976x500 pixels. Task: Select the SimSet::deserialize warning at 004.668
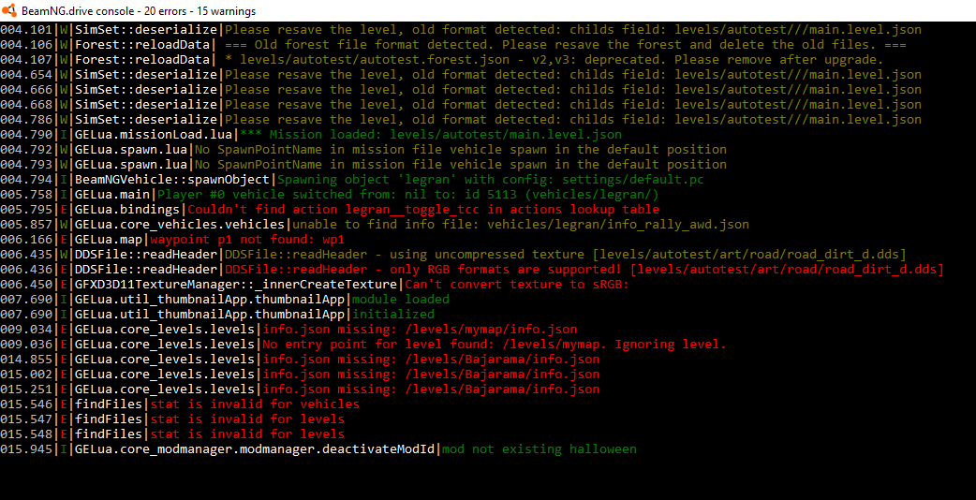click(461, 105)
